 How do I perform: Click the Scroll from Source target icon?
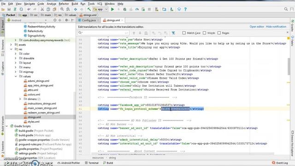[x=55, y=20]
